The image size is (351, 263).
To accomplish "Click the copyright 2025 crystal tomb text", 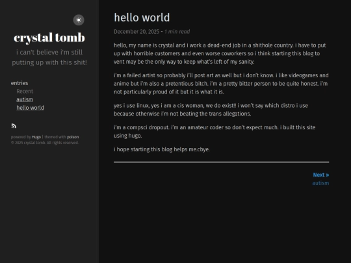I will [x=45, y=143].
